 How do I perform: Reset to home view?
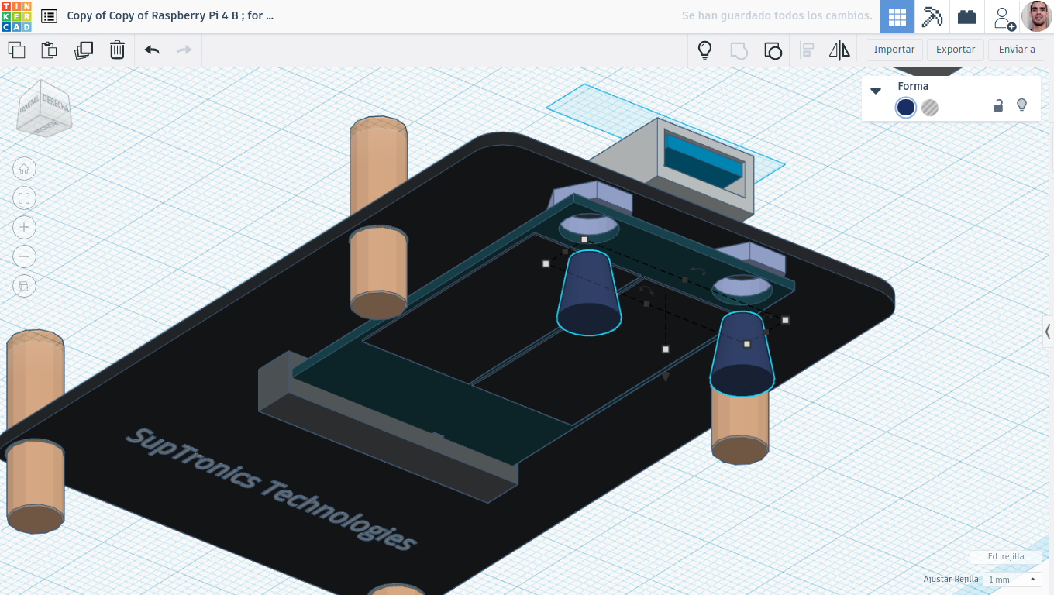24,169
